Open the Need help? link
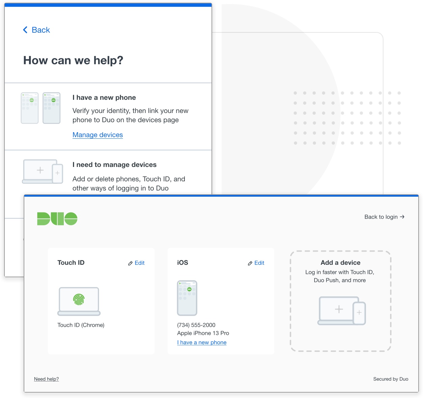Screen dimensions: 423x398 (46, 379)
